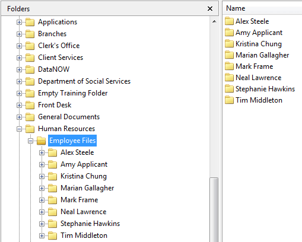Viewport: 302px width, 242px height.
Task: Expand the Applications folder node
Action: point(19,22)
